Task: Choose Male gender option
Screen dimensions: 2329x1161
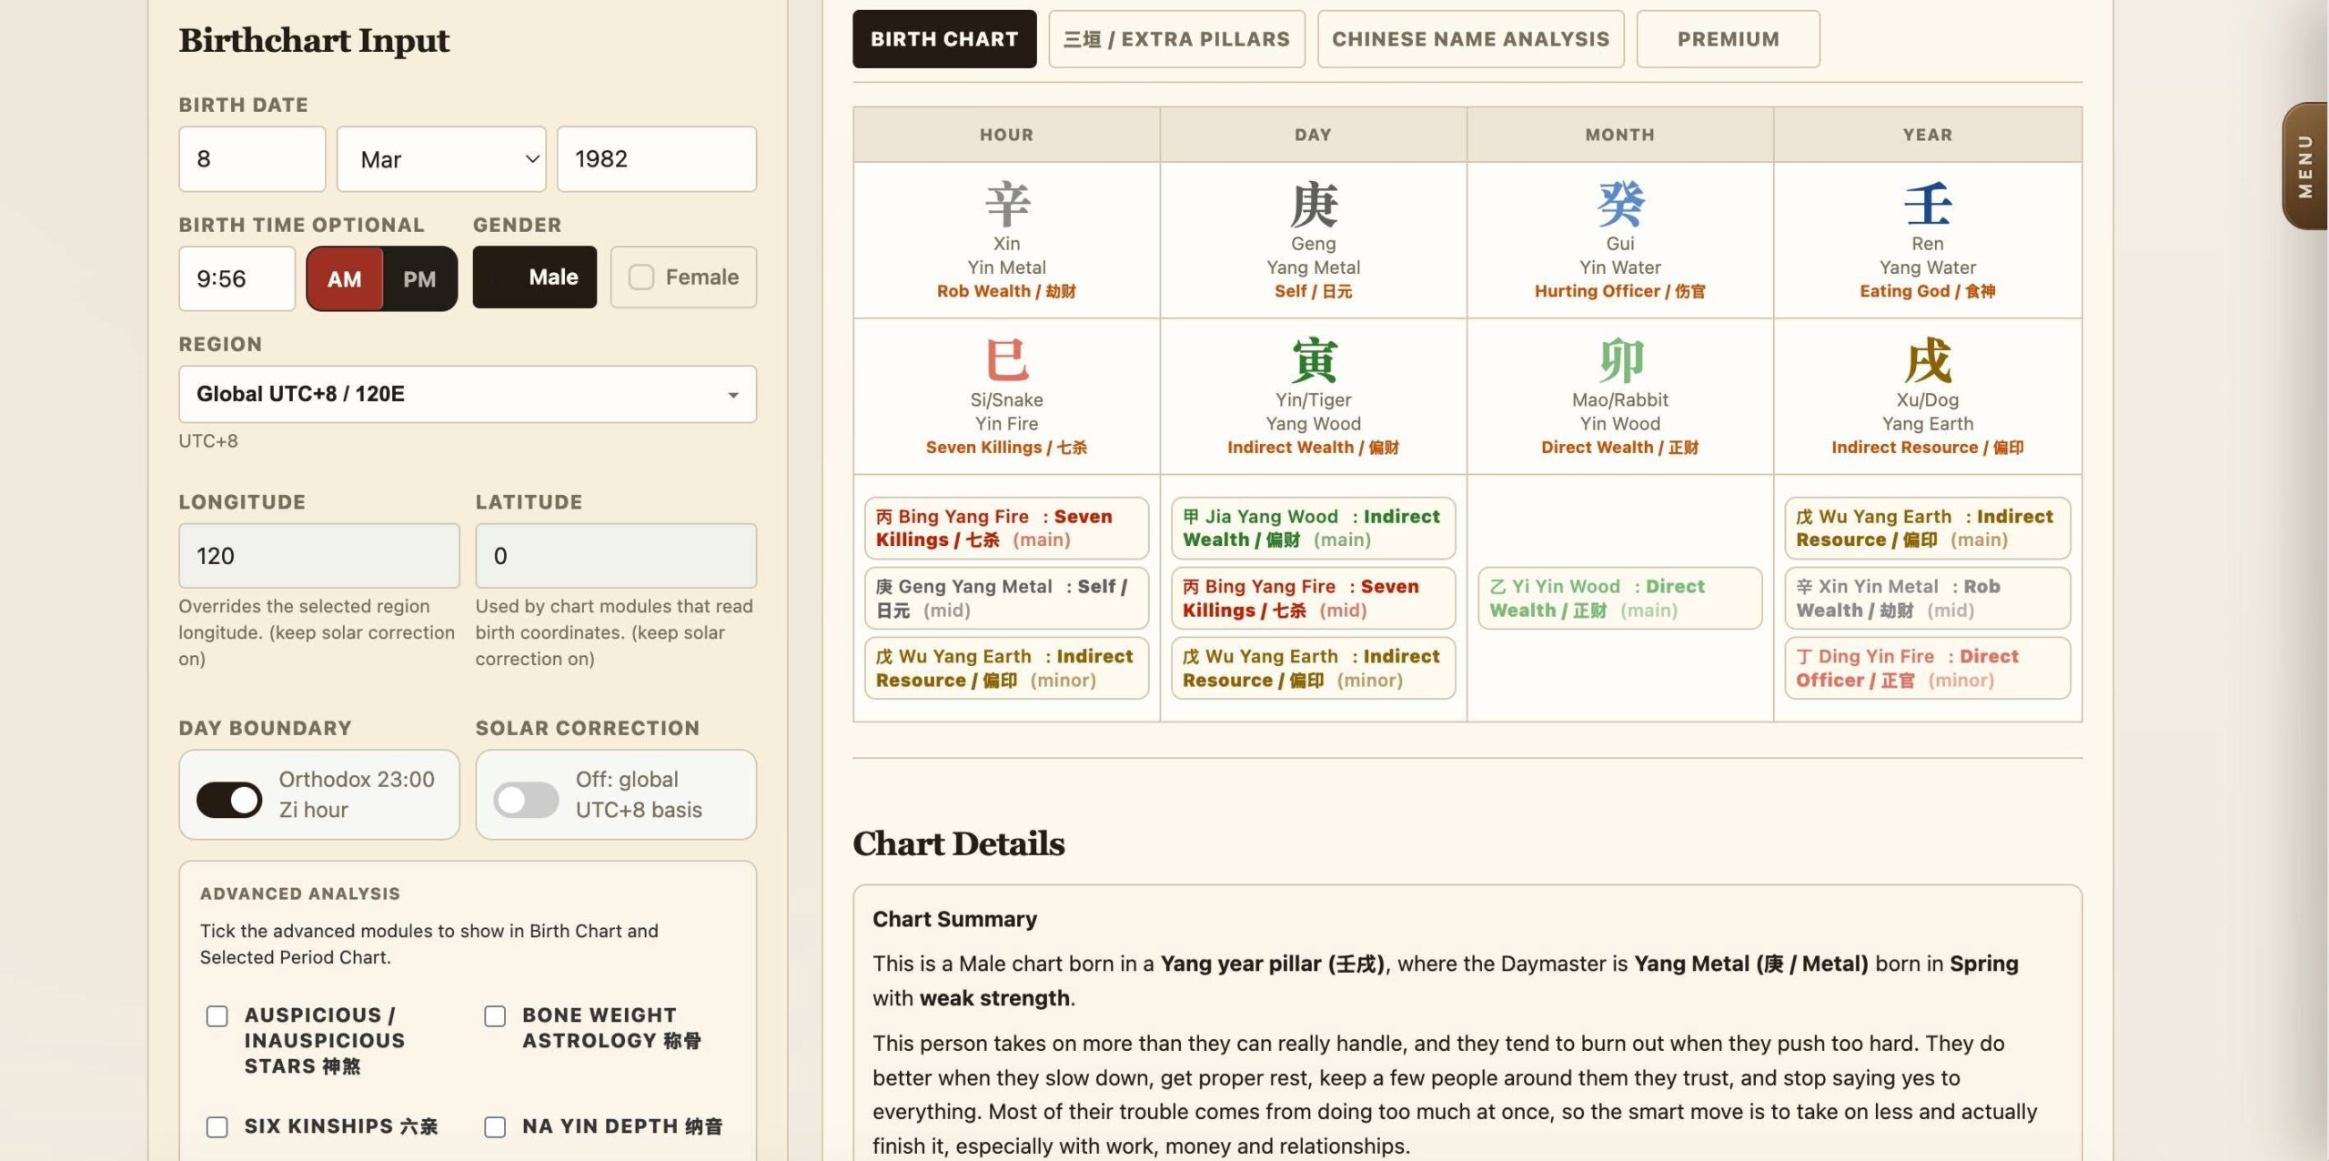Action: (x=534, y=277)
